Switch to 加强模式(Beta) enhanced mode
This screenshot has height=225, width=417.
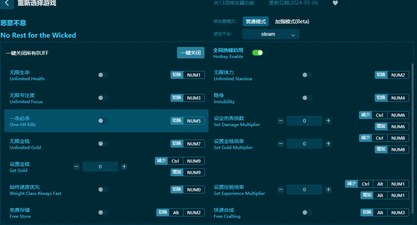(292, 21)
